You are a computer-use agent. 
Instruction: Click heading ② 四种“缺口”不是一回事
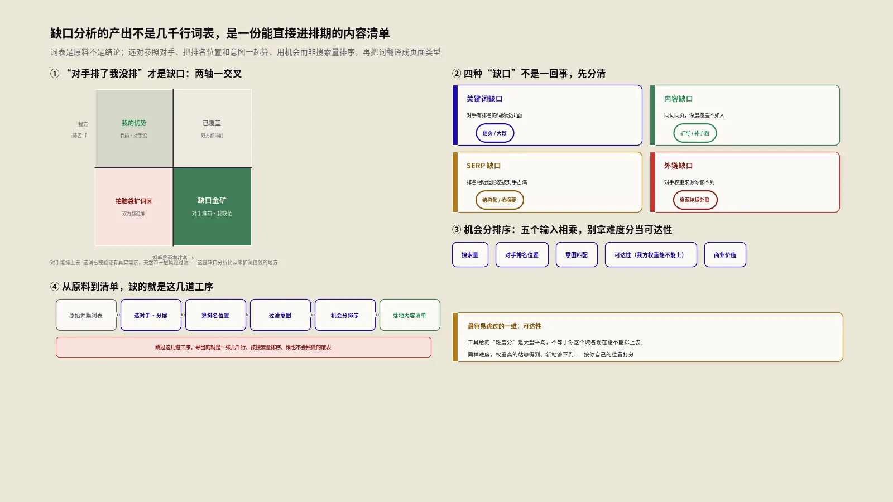529,74
